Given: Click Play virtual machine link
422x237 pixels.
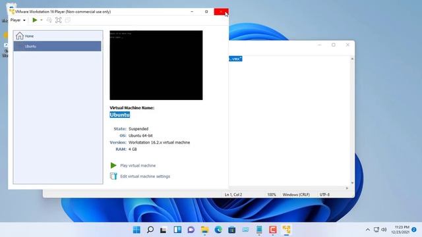Looking at the screenshot, I should click(x=138, y=165).
